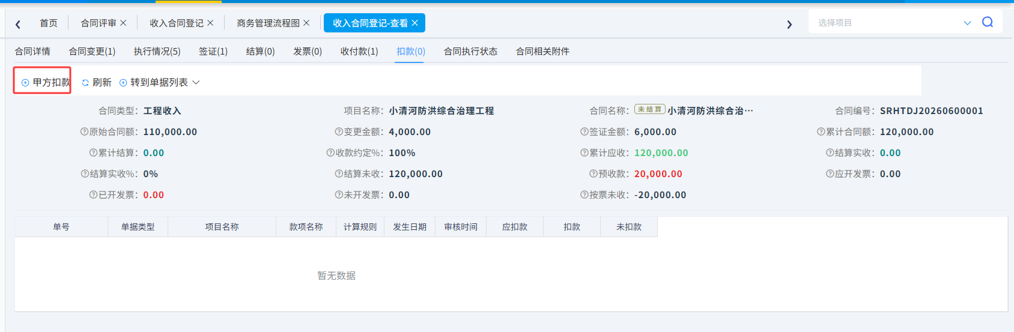This screenshot has height=332, width=1014.
Task: Click help icon beside 累计结算
Action: coord(94,152)
